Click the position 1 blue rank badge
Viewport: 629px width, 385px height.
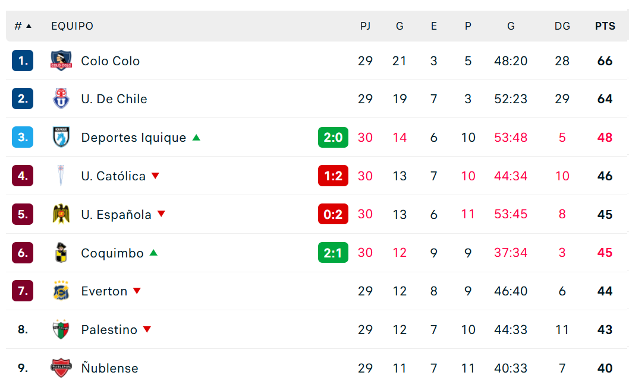[23, 61]
